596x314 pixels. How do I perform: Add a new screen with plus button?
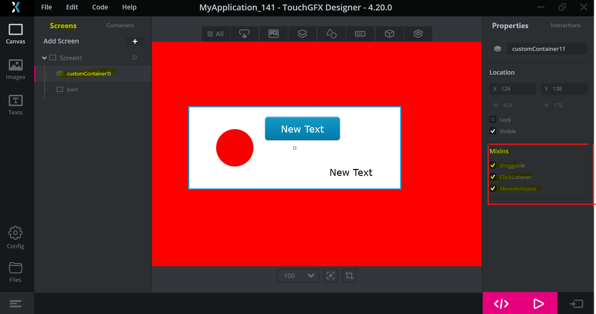pyautogui.click(x=135, y=41)
